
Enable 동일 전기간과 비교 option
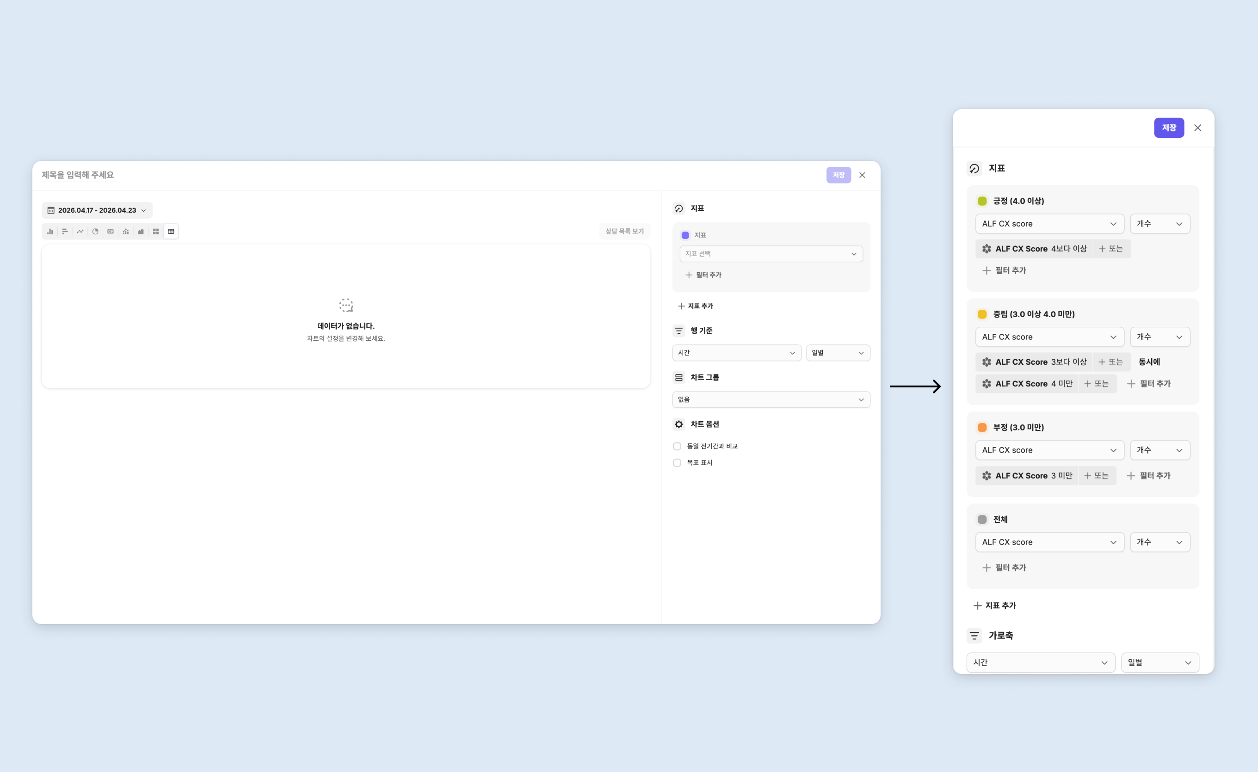coord(677,446)
